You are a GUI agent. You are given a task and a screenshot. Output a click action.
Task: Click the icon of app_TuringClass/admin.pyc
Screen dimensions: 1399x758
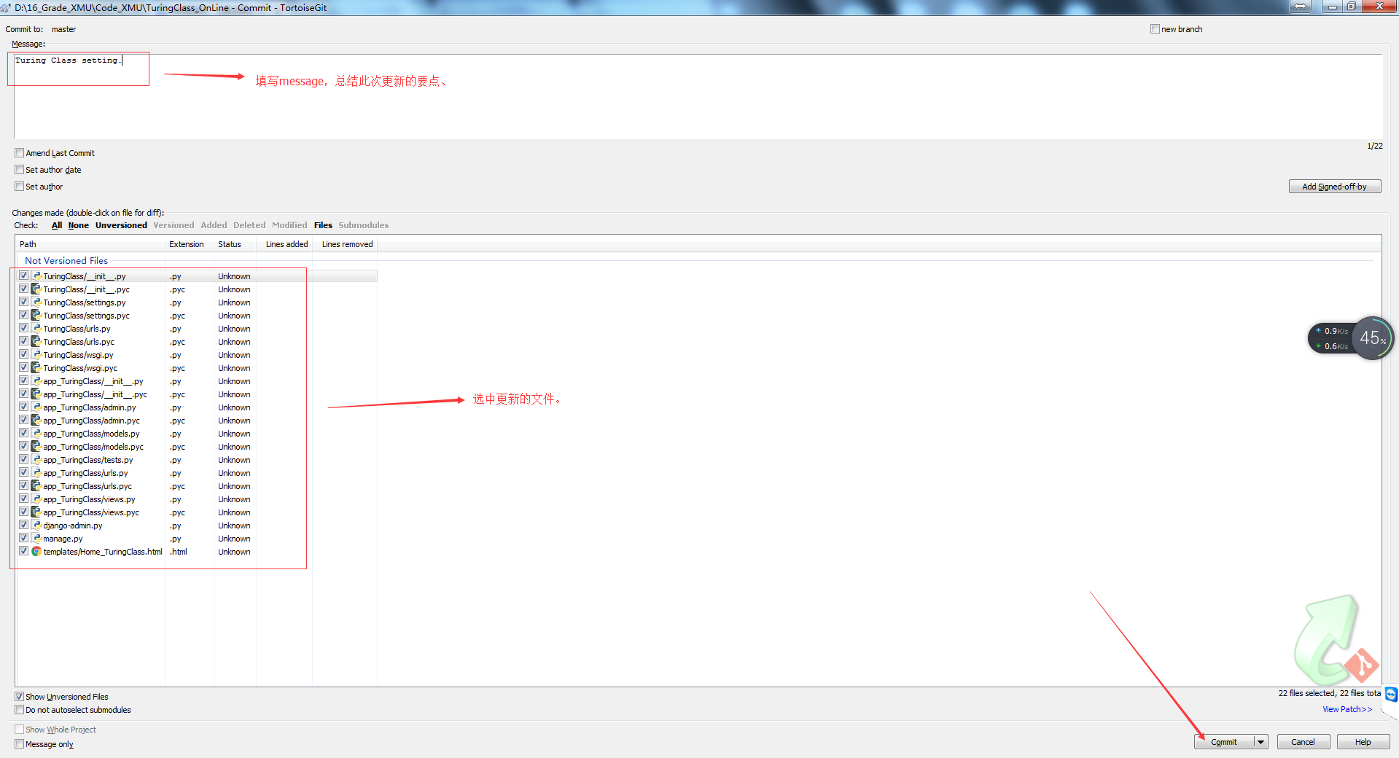tap(36, 421)
